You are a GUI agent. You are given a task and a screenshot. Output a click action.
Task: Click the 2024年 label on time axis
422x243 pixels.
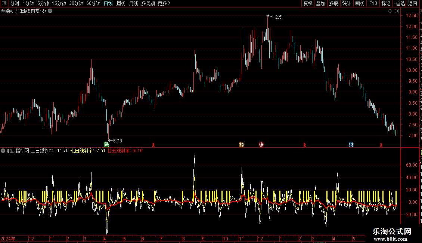pos(8,239)
